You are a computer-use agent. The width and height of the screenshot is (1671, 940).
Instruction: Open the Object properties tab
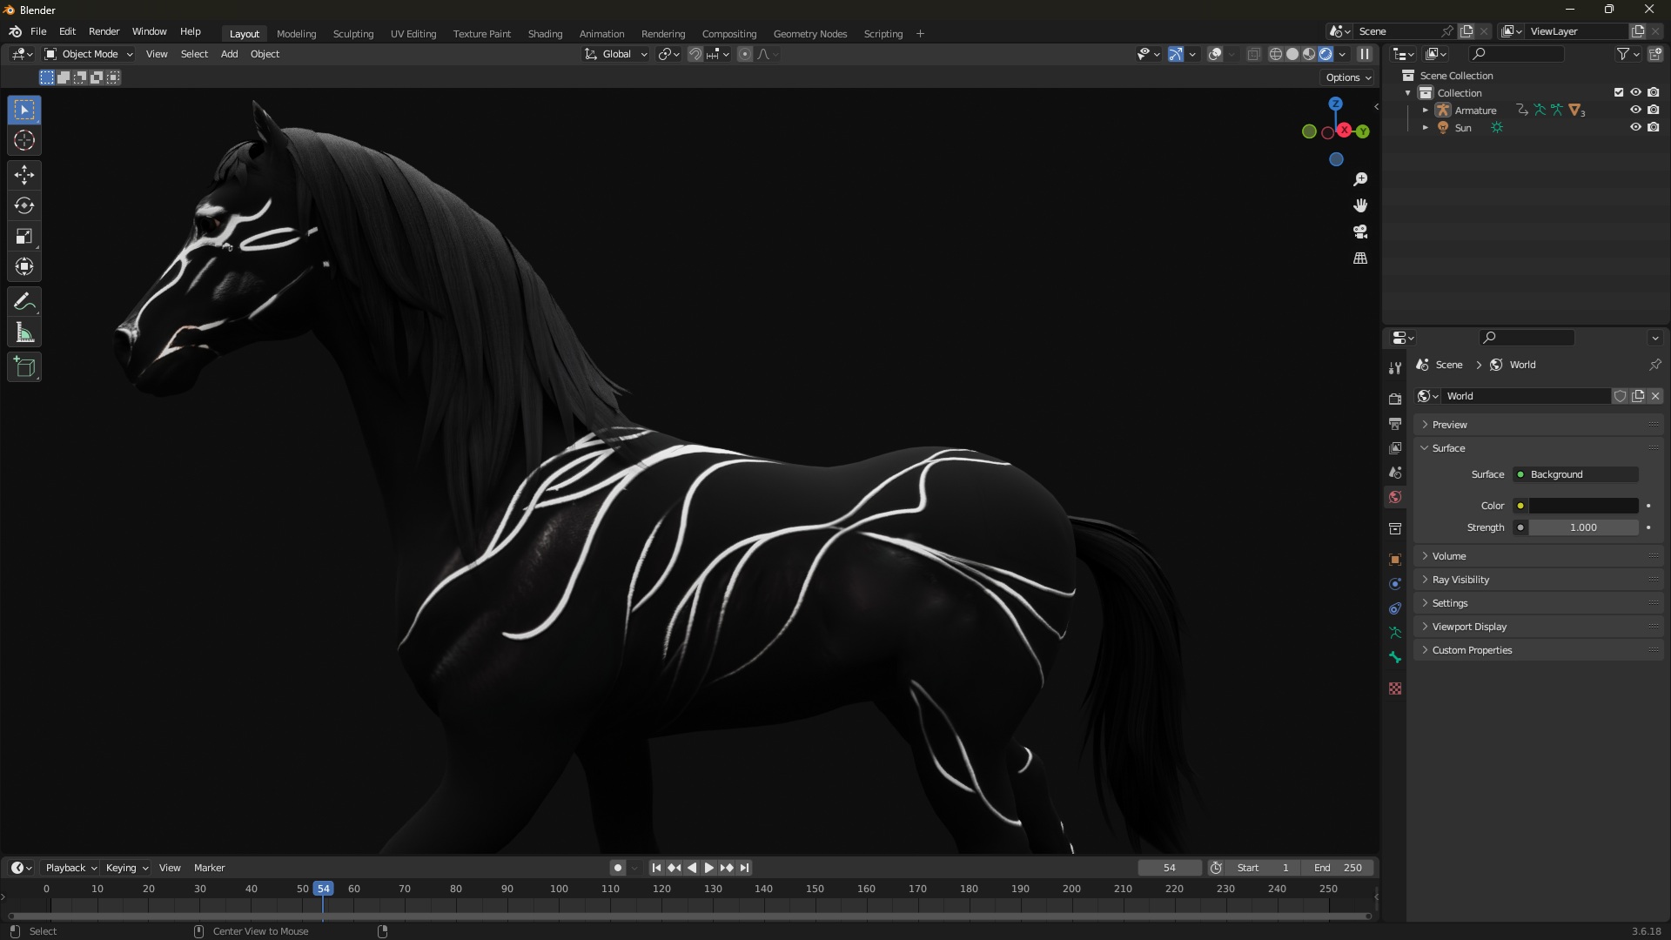click(x=1395, y=560)
